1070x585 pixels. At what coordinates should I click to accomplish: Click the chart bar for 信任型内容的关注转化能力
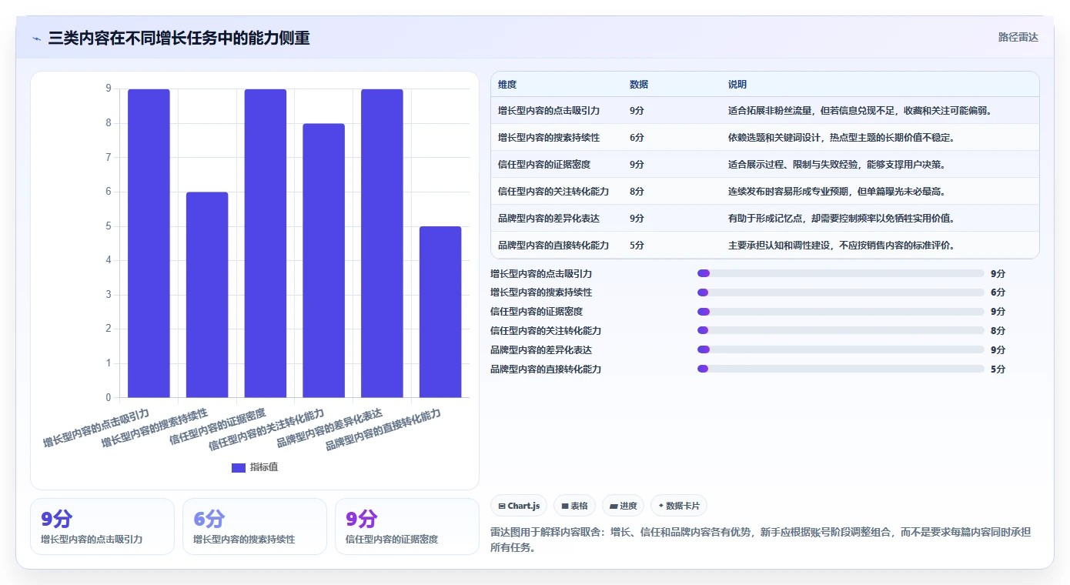click(323, 260)
